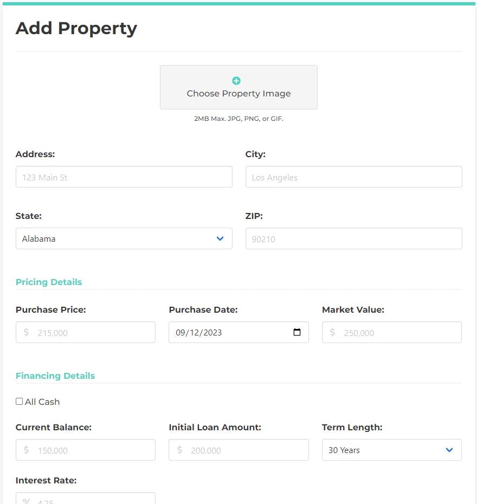
Task: Click the dollar icon in Initial Loan Amount
Action: [179, 450]
